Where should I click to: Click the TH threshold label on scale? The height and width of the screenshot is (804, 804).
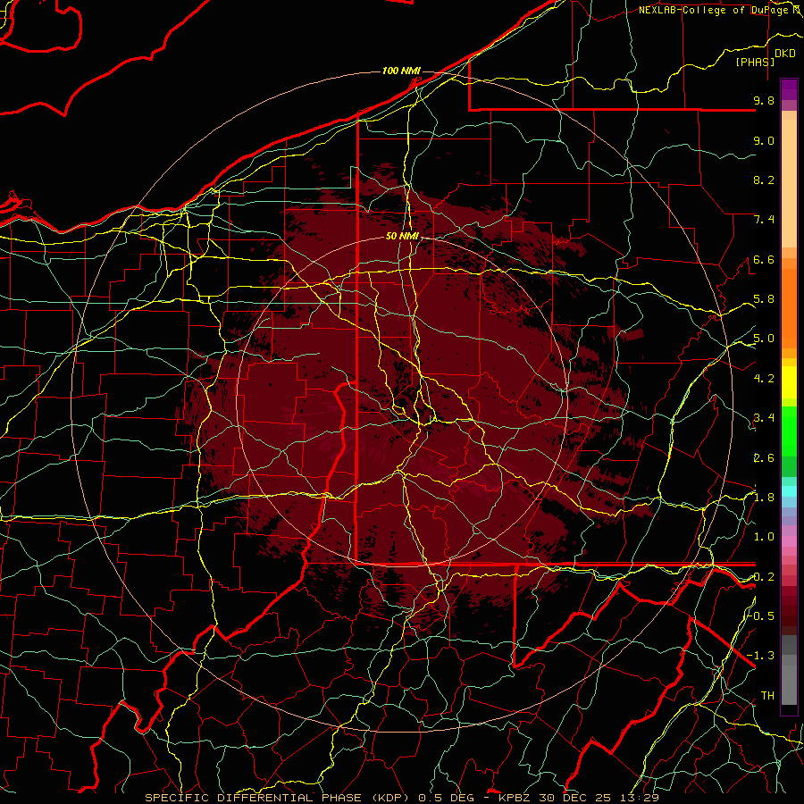click(767, 696)
